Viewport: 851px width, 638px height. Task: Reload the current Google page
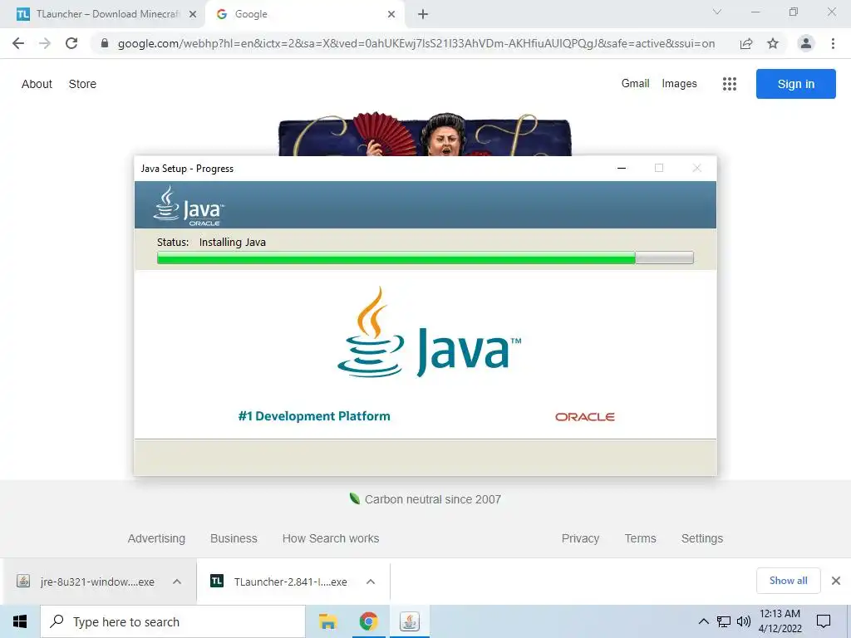[71, 43]
